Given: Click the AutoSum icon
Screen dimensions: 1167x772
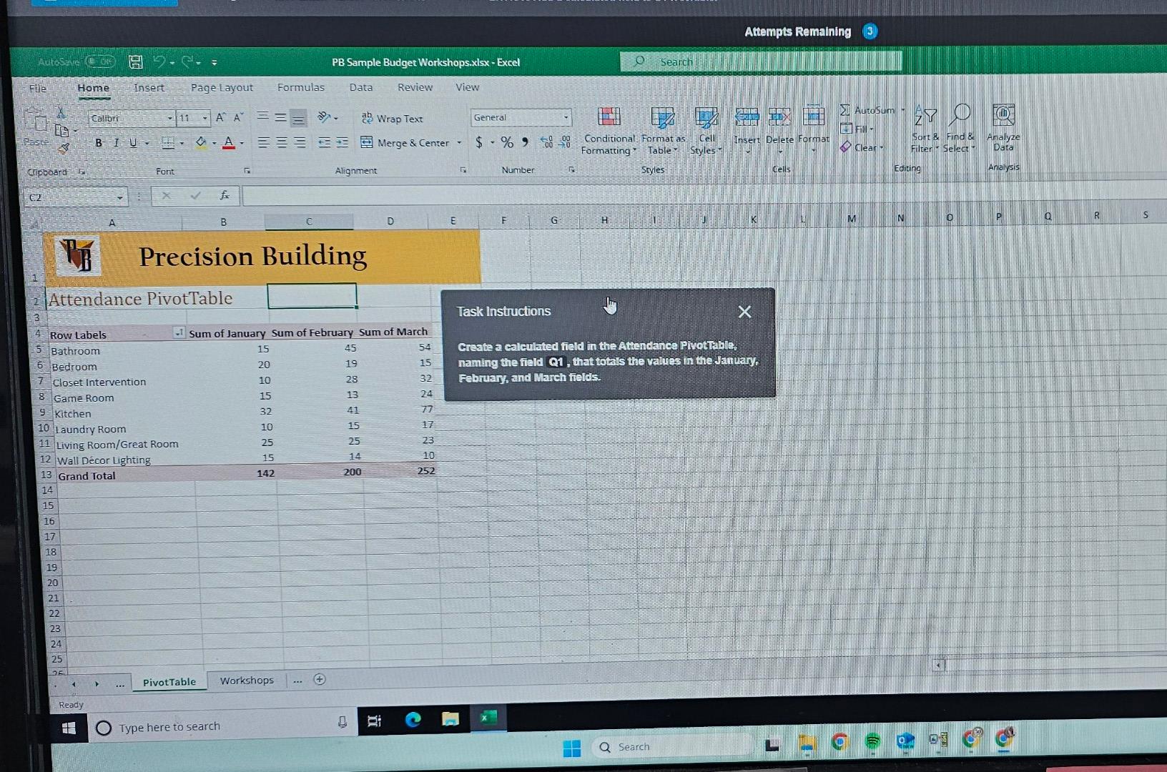Looking at the screenshot, I should [846, 110].
